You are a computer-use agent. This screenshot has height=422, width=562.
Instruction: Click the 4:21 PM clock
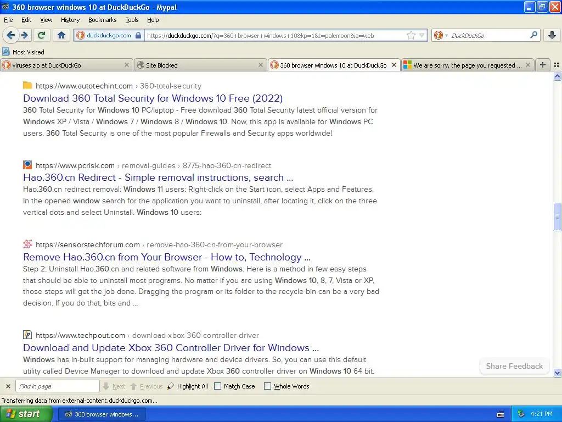[541, 414]
